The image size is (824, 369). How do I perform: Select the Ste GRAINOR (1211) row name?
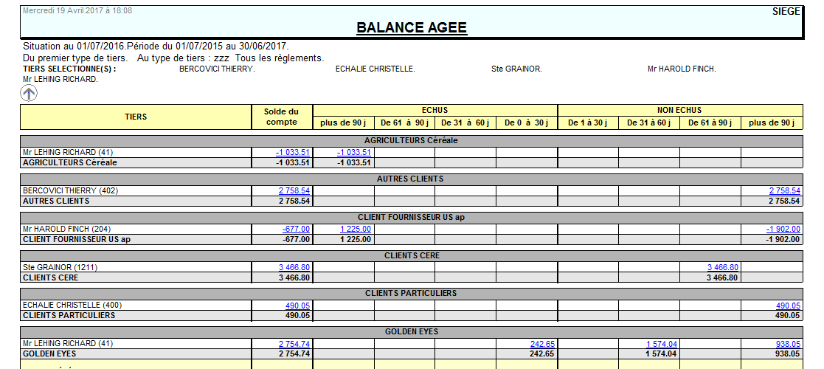60,267
